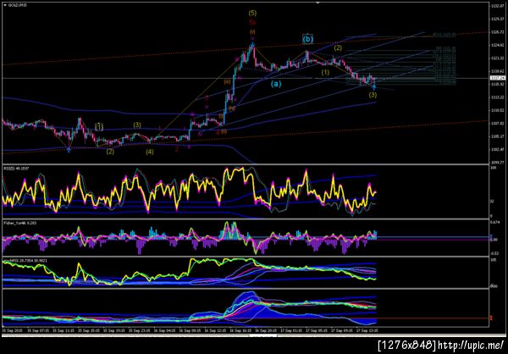The image size is (508, 354).
Task: Click the chart shift triangle marker on the top border
Action: [x=317, y=3]
